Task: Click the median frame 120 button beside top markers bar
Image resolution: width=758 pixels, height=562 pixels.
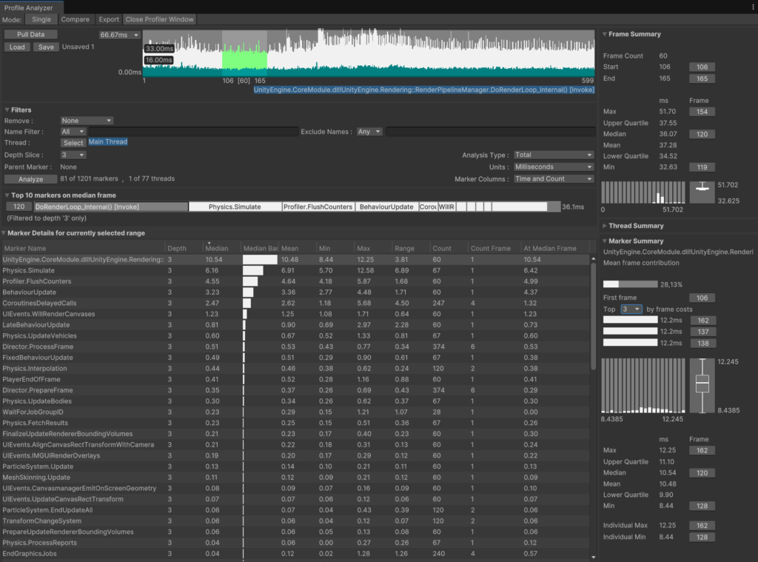Action: click(19, 207)
